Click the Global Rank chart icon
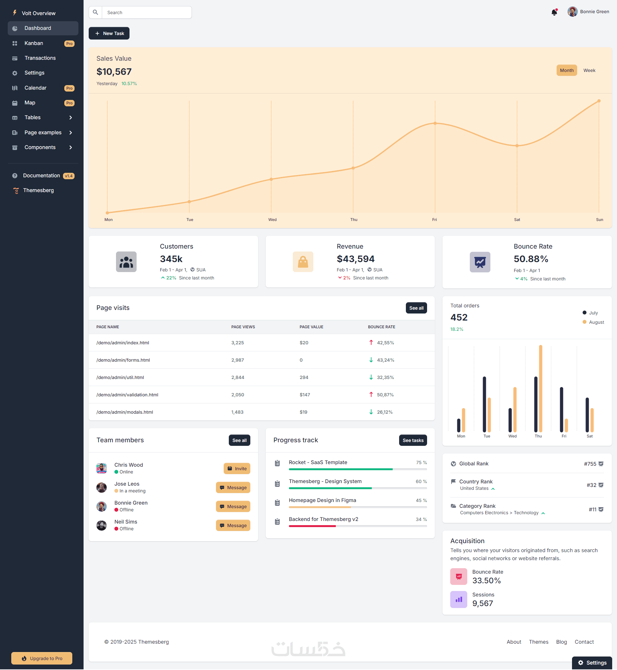 click(x=601, y=464)
